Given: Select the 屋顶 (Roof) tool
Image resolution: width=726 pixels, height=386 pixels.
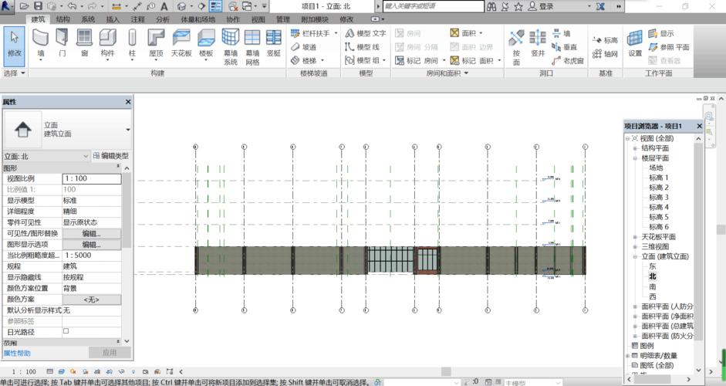Looking at the screenshot, I should (x=156, y=42).
